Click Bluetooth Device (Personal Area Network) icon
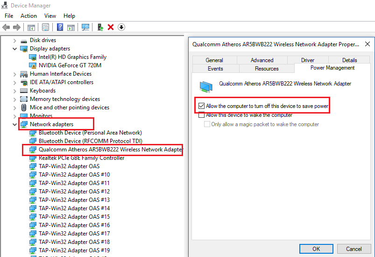 (33, 133)
